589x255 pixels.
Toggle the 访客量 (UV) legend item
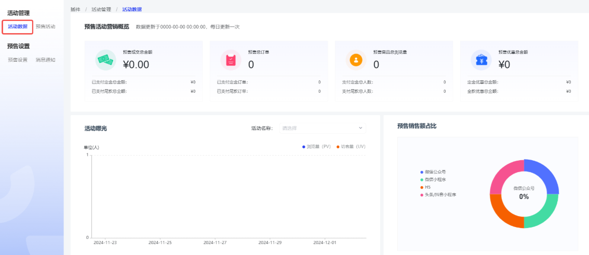click(x=351, y=147)
